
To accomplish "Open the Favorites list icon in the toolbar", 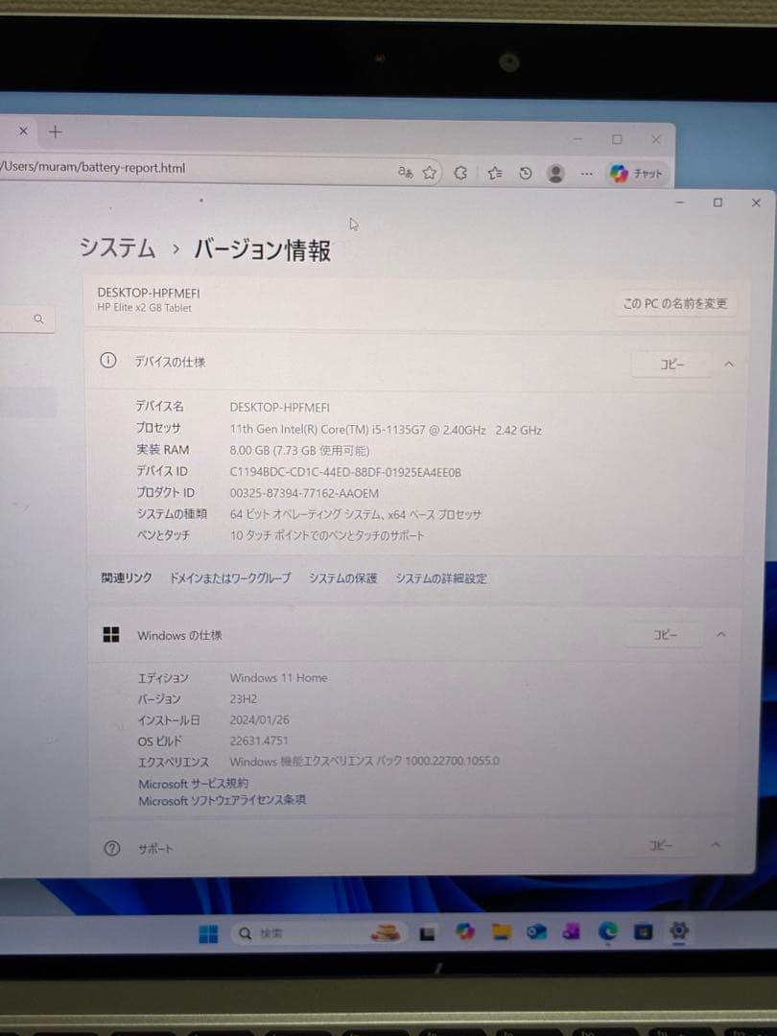I will coord(495,173).
